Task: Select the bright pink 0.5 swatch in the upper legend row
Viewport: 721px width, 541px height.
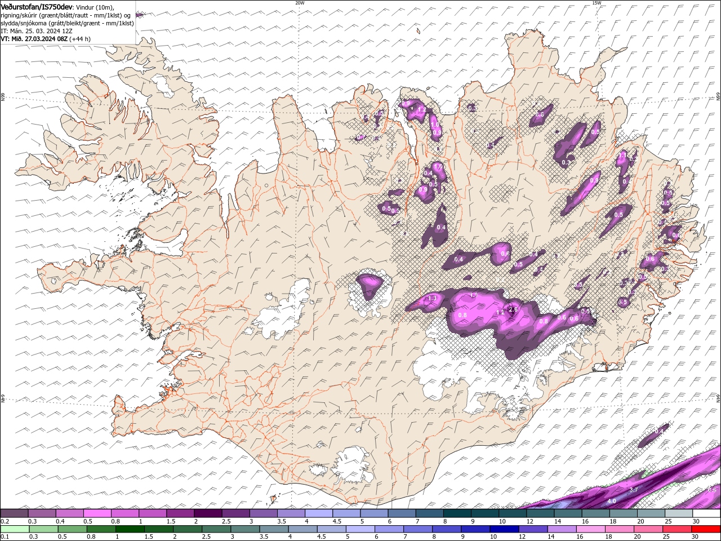Action: (97, 513)
